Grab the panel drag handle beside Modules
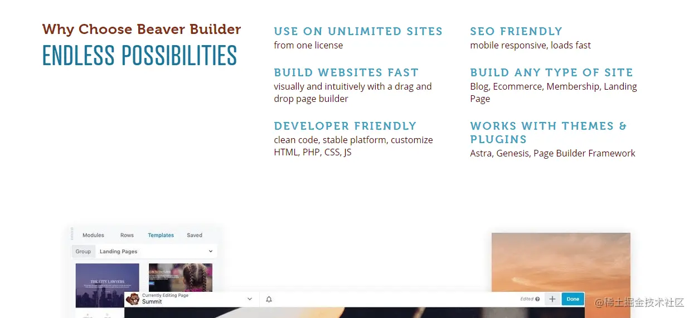 coord(72,234)
